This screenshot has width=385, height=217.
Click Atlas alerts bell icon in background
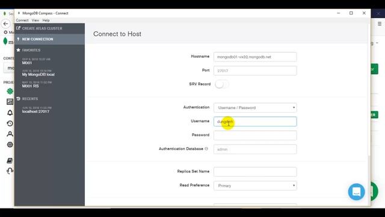[10, 113]
